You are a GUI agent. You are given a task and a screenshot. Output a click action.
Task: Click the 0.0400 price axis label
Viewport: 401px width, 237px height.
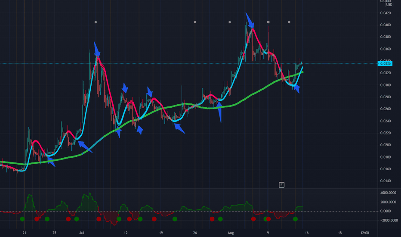(386, 25)
